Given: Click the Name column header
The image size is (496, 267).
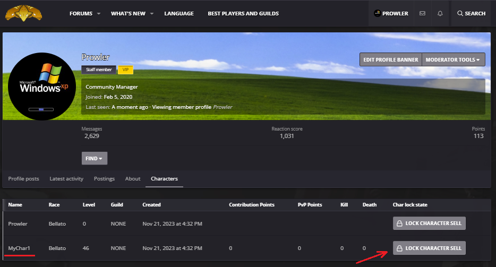Looking at the screenshot, I should tap(15, 205).
